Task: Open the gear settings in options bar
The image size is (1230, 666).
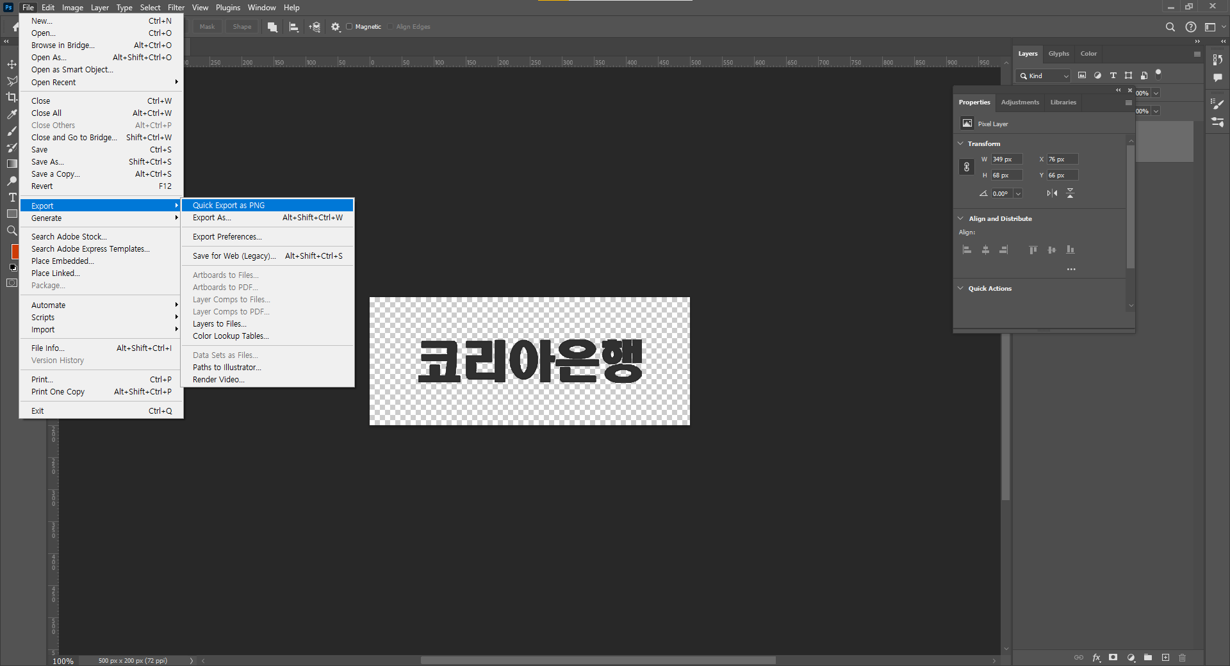Action: point(335,27)
